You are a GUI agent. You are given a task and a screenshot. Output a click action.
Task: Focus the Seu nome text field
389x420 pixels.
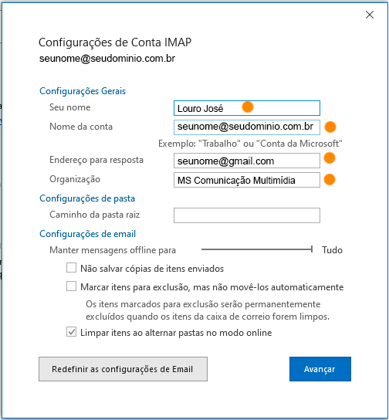point(246,108)
